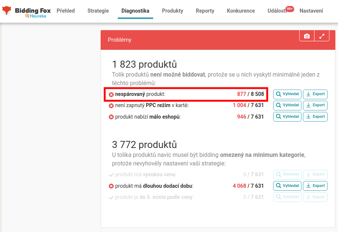Open the Události tab
338x232 pixels.
(x=277, y=11)
